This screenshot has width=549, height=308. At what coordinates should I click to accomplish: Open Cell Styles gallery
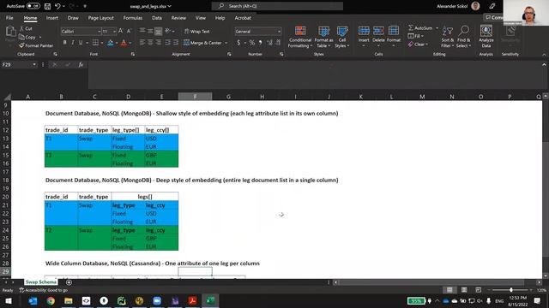click(x=341, y=37)
